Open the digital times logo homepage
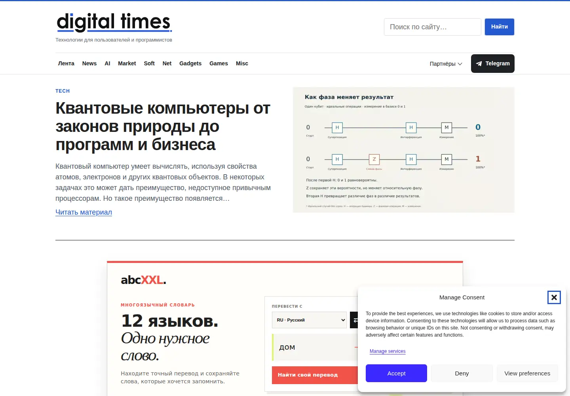Screen dimensions: 570x396 click(114, 22)
